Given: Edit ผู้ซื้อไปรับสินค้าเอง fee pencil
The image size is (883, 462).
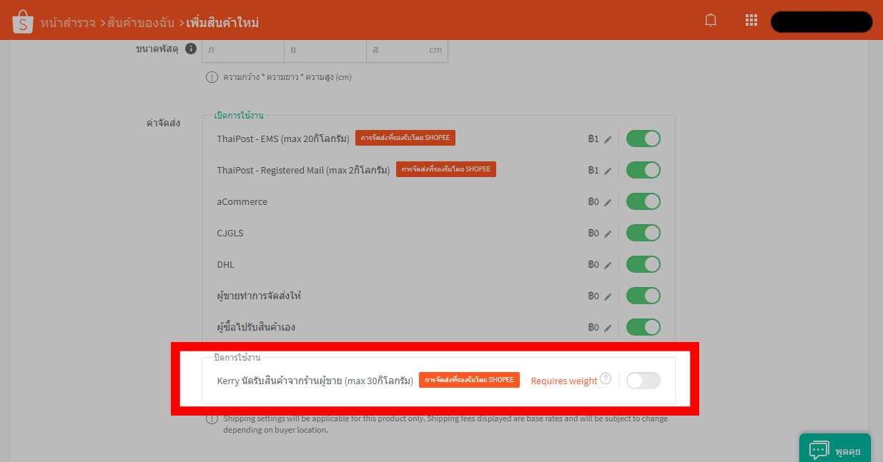Looking at the screenshot, I should tap(608, 328).
